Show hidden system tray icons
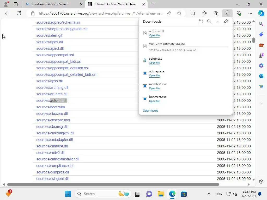Image resolution: width=267 pixels, height=200 pixels. click(x=209, y=194)
